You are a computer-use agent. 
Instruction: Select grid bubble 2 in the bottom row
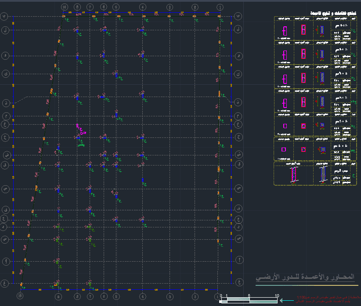[x=195, y=297]
